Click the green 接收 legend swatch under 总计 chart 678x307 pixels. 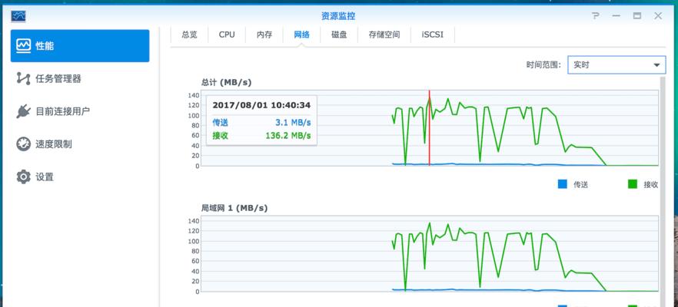pos(633,184)
